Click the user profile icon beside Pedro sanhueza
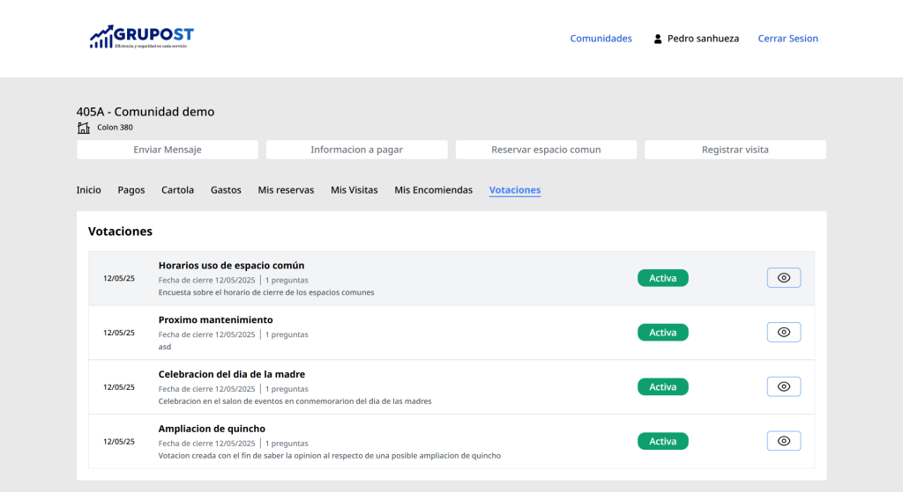903x492 pixels. (x=658, y=39)
